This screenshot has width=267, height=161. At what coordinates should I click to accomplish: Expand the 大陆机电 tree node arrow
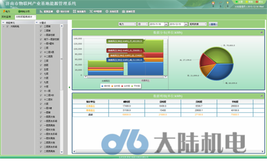click(4, 27)
